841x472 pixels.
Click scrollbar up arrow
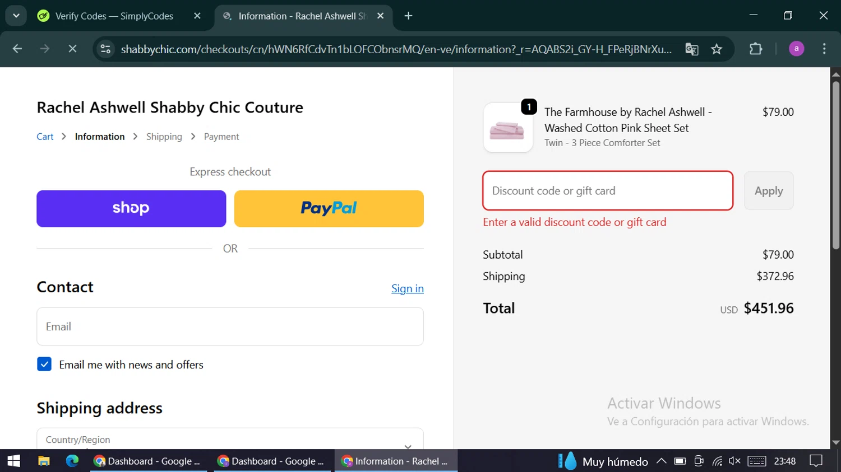click(x=836, y=73)
